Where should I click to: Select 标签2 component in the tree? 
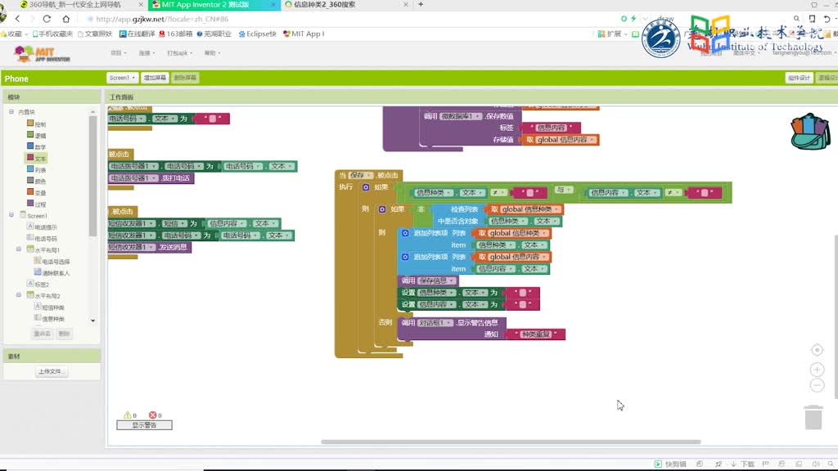pos(38,284)
